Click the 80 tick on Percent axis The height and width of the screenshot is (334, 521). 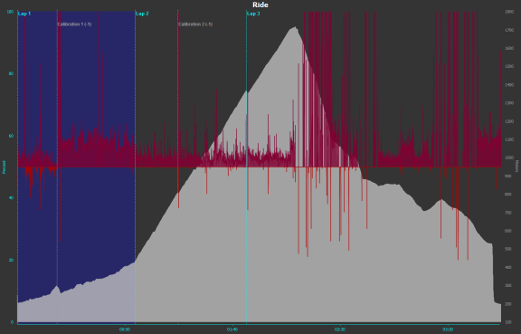point(11,74)
